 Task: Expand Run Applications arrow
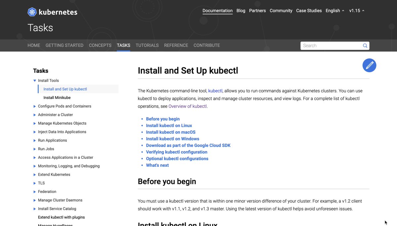(35, 141)
